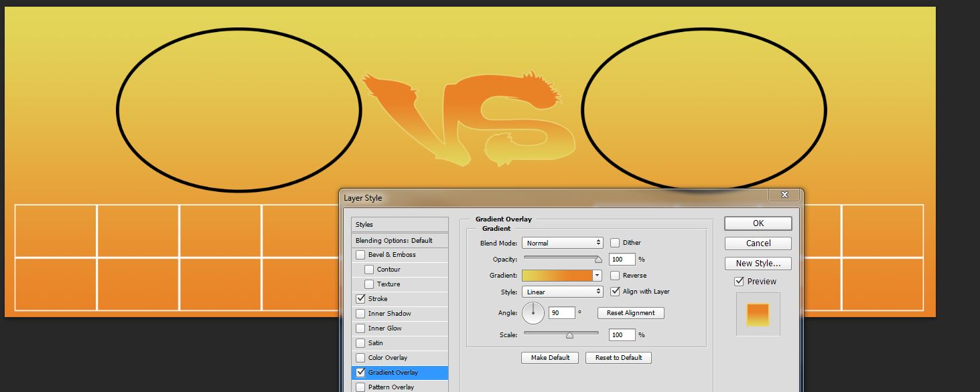Viewport: 980px width, 392px height.
Task: Disable the Stroke effect checkbox
Action: coord(361,299)
